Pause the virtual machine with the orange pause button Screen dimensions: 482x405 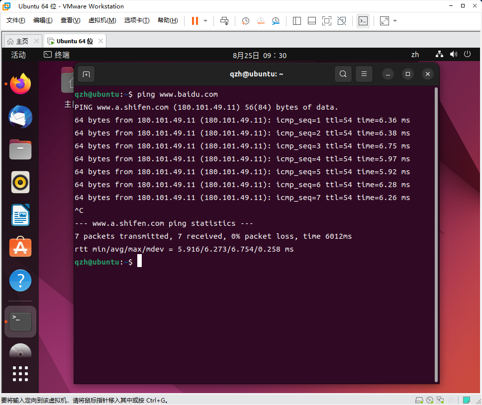pos(195,21)
